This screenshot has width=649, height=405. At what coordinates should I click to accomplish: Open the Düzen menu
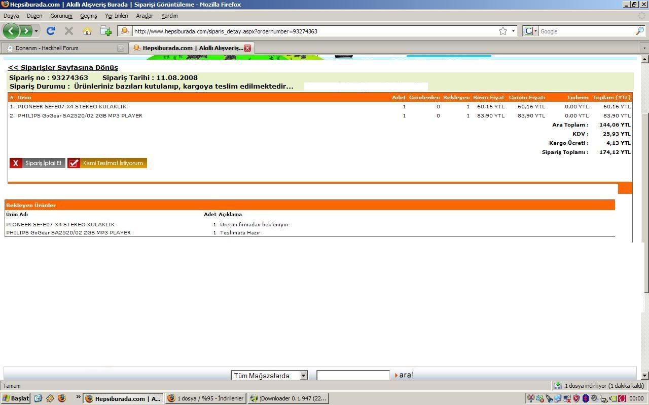pyautogui.click(x=34, y=16)
